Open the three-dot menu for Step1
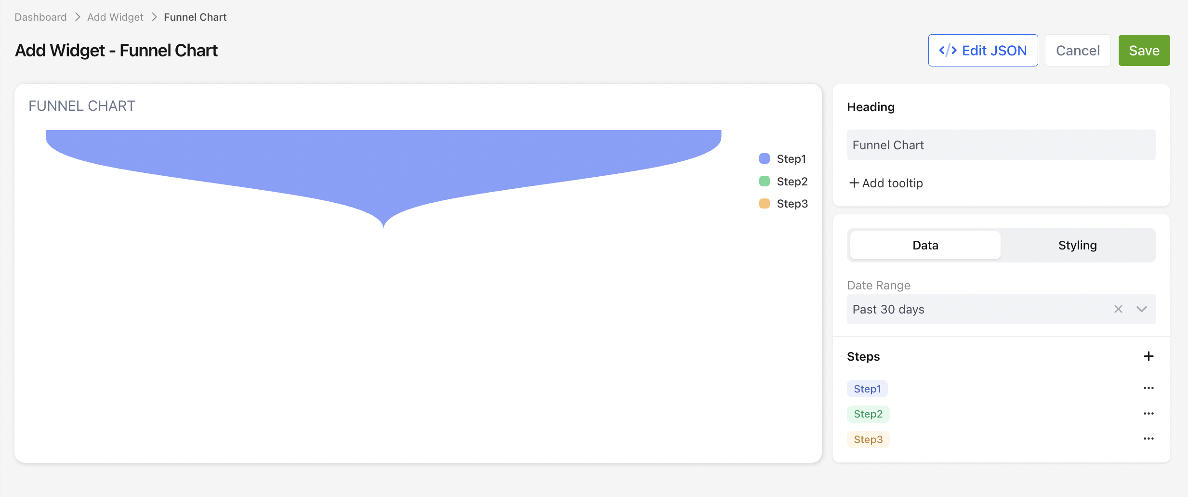The height and width of the screenshot is (497, 1188). 1148,388
